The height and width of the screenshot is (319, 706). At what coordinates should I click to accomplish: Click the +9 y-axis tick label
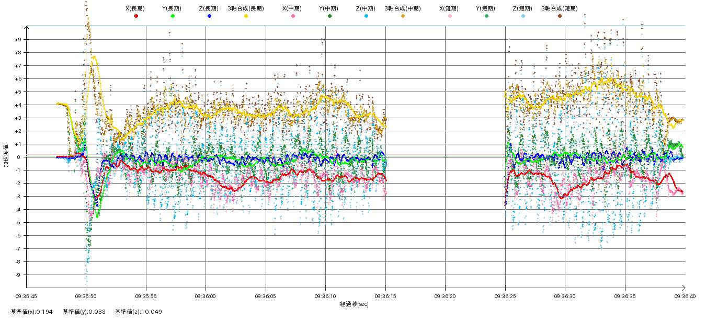pos(17,40)
